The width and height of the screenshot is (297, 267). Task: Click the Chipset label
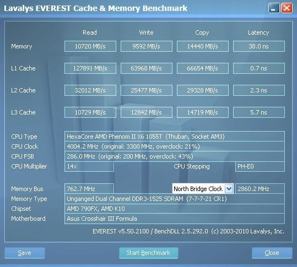(x=21, y=209)
